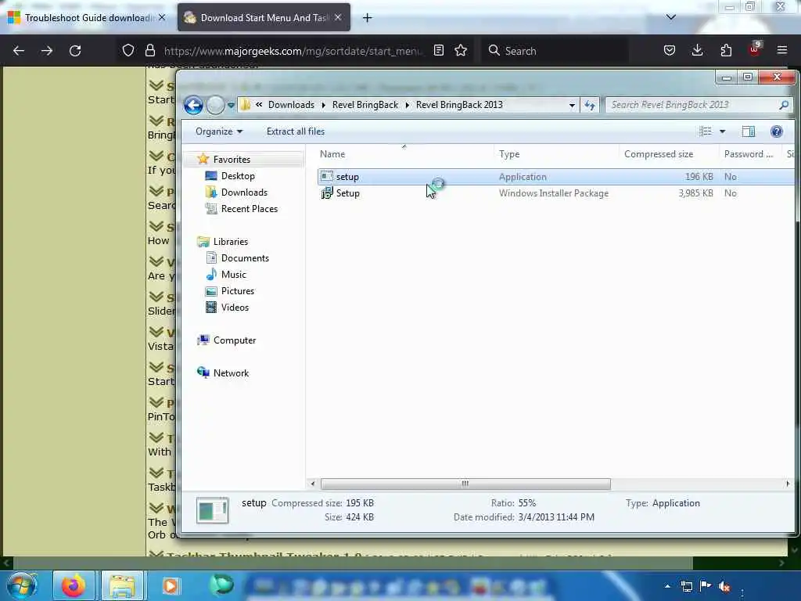Open Firefox extensions menu
Screen dimensions: 801x601
[x=726, y=50]
